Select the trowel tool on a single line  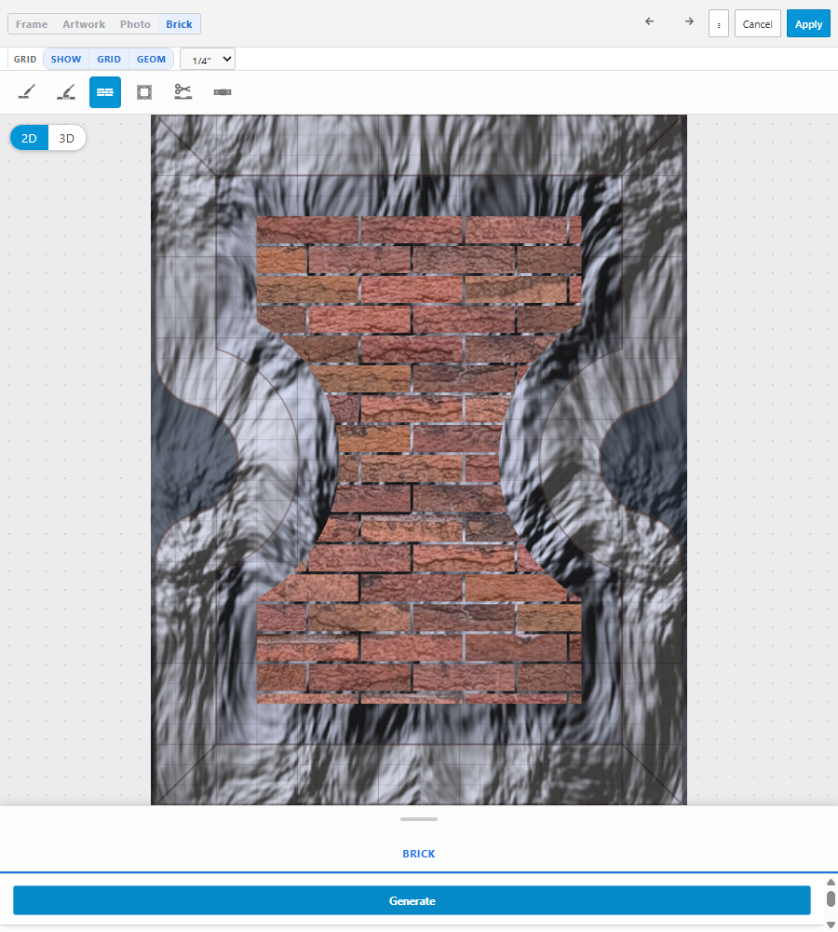[x=27, y=92]
